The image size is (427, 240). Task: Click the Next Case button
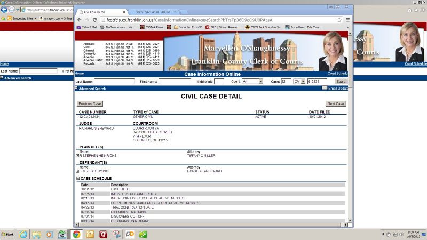[335, 103]
